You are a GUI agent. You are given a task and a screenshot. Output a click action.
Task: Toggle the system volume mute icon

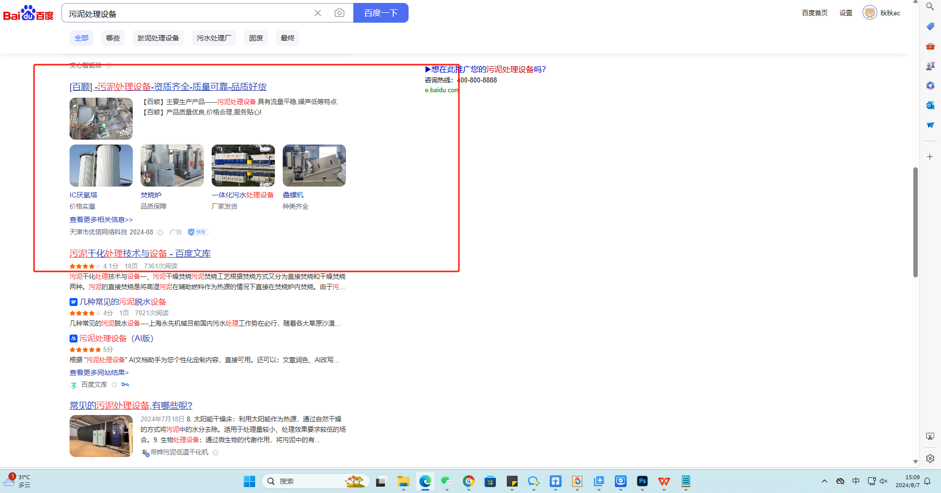[883, 481]
